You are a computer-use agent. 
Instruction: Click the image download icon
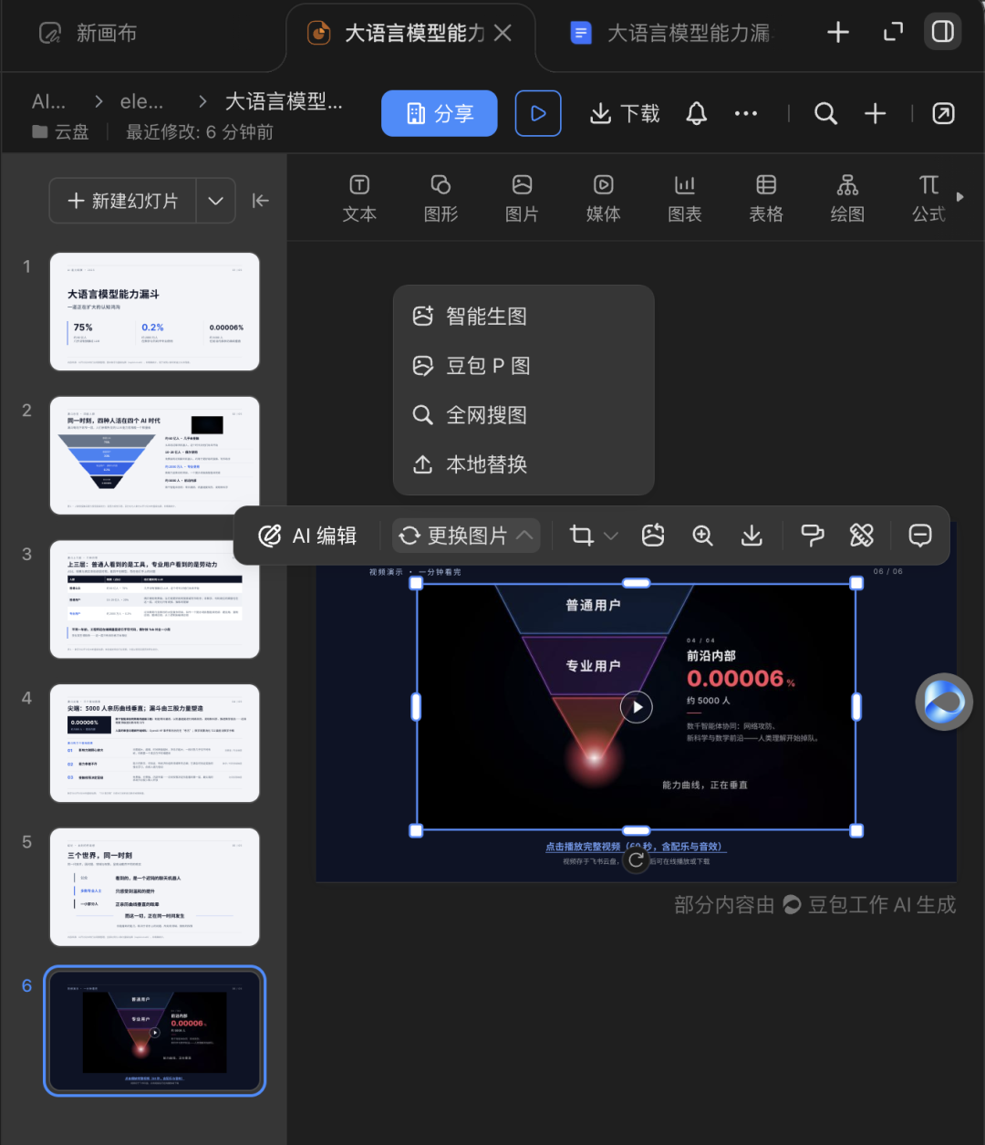coord(752,536)
